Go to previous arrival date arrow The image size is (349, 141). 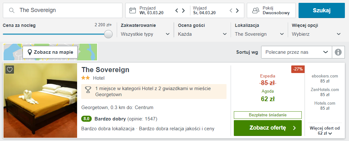177,10
